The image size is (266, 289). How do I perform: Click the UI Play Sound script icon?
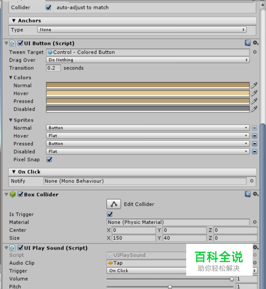(x=13, y=248)
